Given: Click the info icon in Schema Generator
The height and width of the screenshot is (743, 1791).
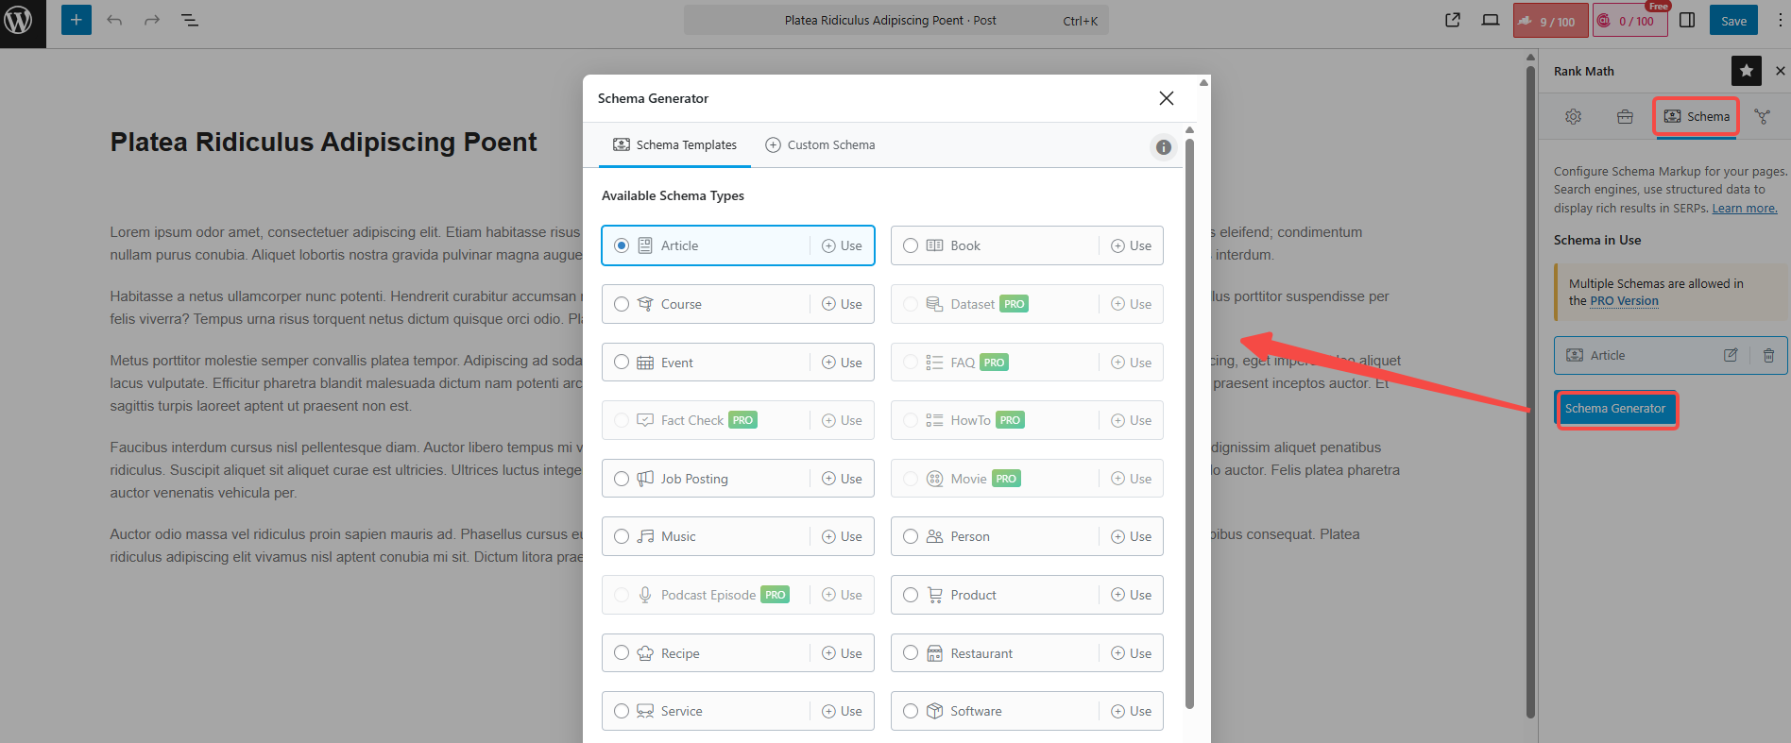Looking at the screenshot, I should tap(1163, 147).
